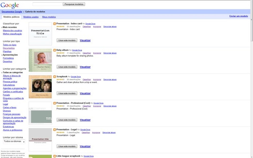Click orange presentation icon beside Presentation - Legal
Viewport: 253px width, 158px height.
tap(55, 130)
